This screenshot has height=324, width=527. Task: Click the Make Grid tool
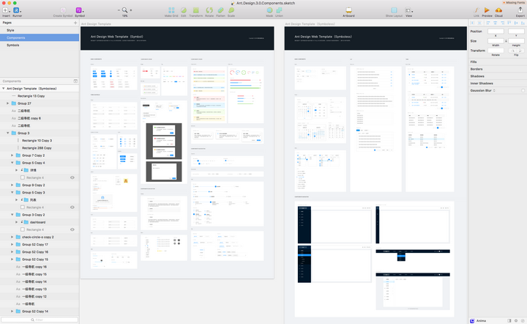point(171,10)
